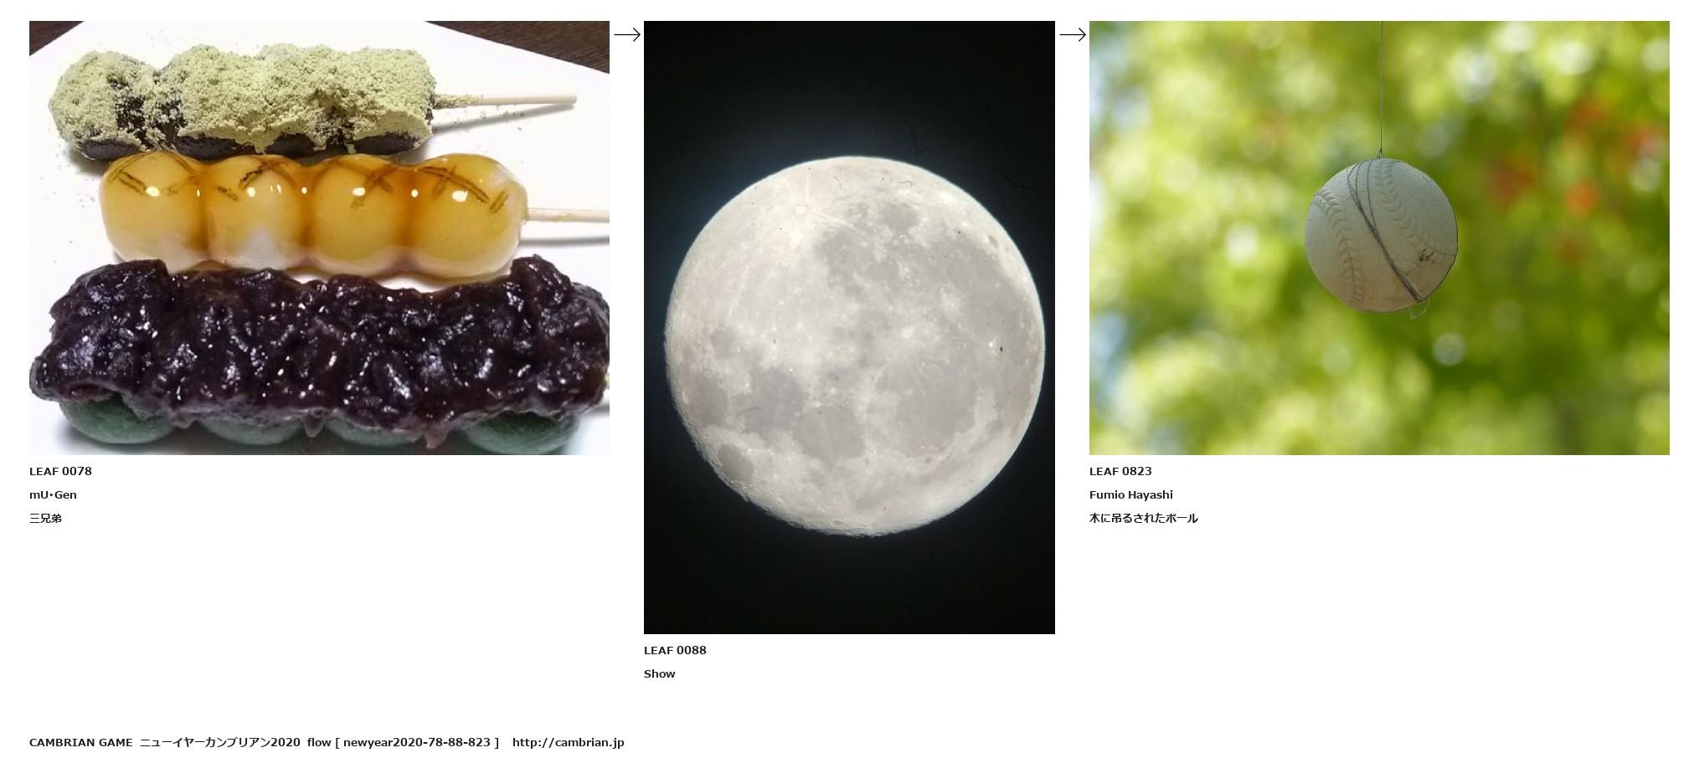Viewport: 1699px width, 763px height.
Task: Click the red bean paste dango
Action: [x=319, y=351]
